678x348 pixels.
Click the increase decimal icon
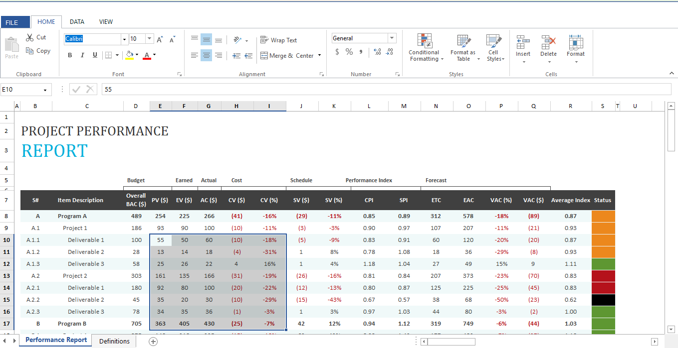pyautogui.click(x=377, y=52)
